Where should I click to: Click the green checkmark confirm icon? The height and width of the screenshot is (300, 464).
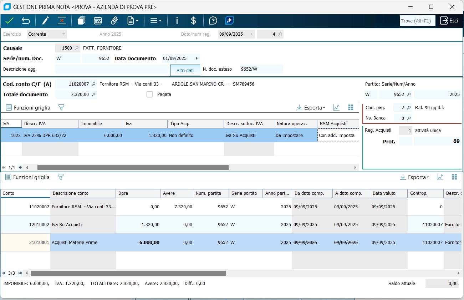9,21
